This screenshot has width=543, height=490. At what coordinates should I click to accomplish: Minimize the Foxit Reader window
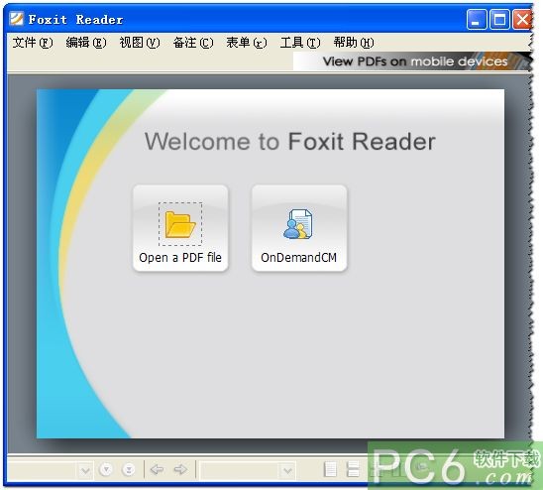point(477,20)
